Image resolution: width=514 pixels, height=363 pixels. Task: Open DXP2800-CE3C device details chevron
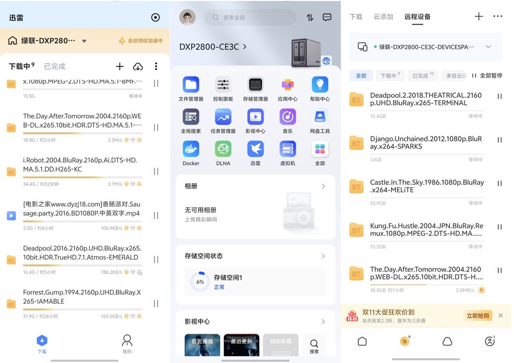point(244,47)
